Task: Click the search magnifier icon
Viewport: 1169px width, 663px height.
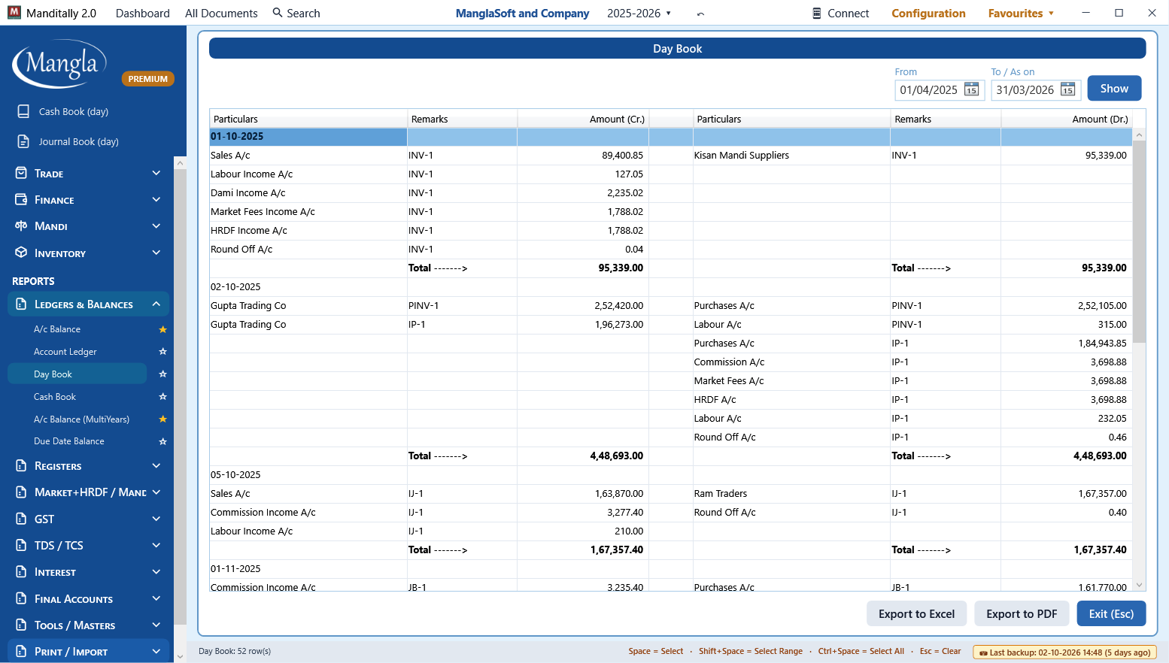Action: 278,13
